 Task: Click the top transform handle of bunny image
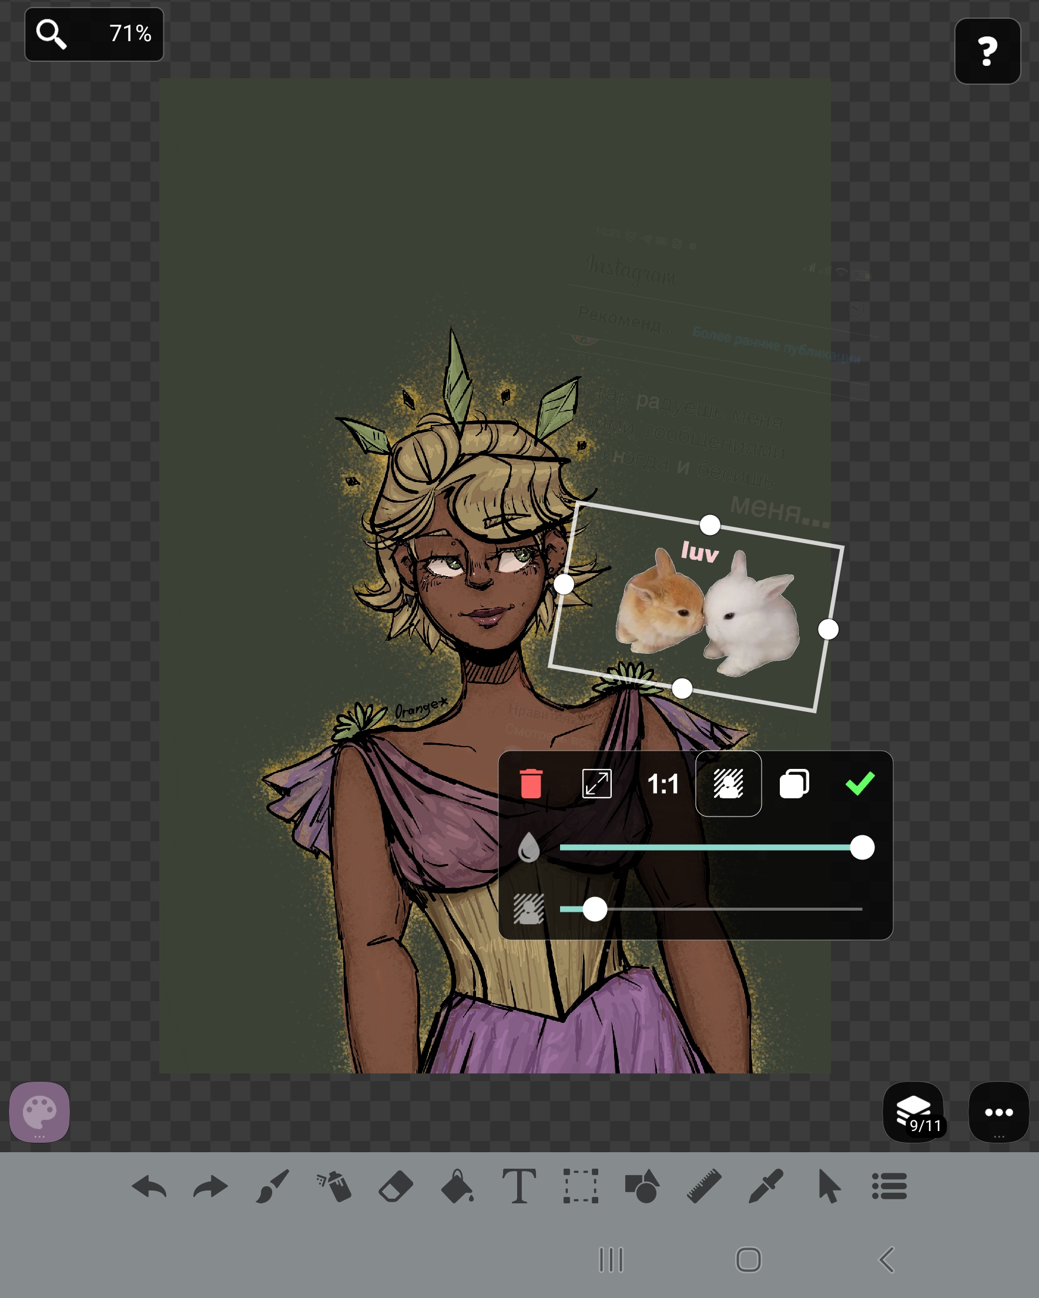point(710,525)
